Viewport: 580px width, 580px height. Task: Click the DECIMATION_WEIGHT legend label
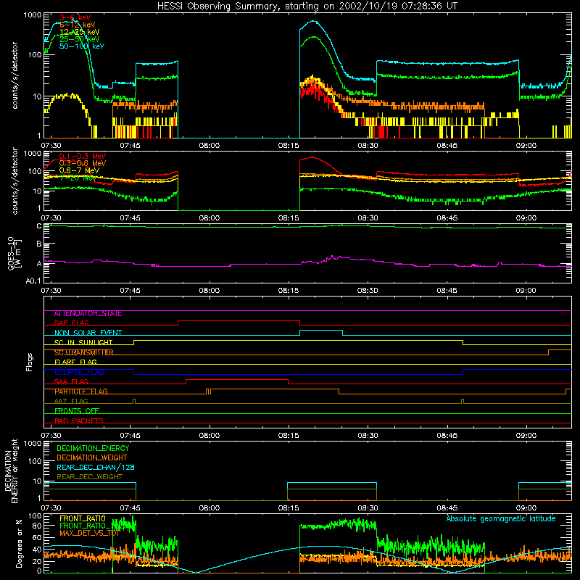coord(92,457)
